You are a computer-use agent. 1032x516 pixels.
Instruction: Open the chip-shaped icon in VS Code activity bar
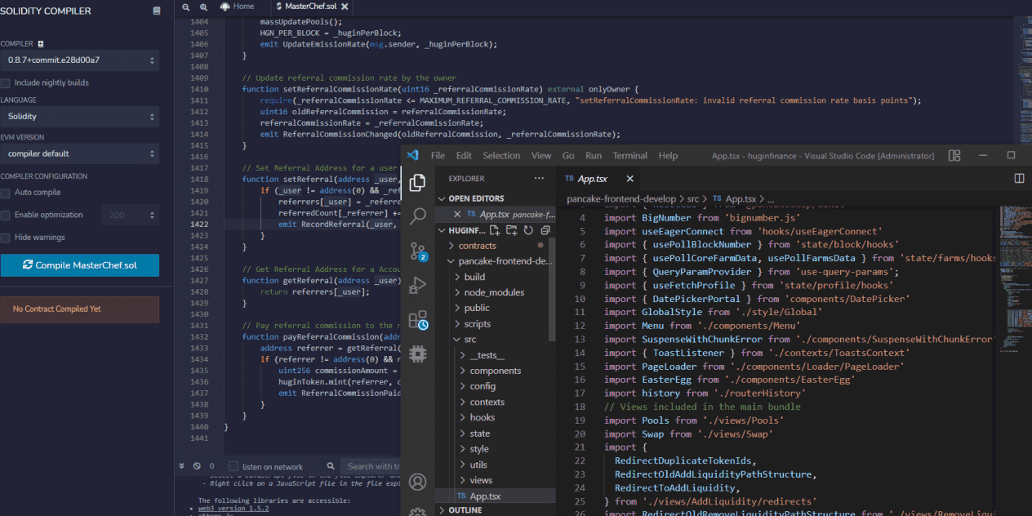coord(417,354)
